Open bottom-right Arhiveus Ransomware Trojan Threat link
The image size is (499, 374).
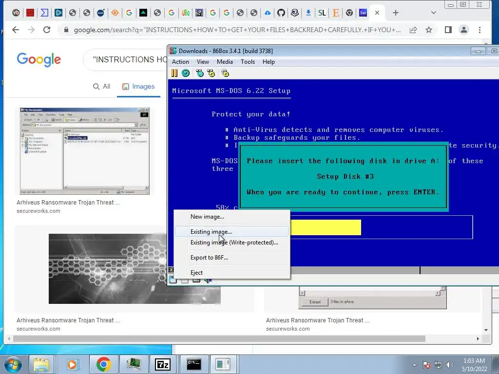coord(318,320)
